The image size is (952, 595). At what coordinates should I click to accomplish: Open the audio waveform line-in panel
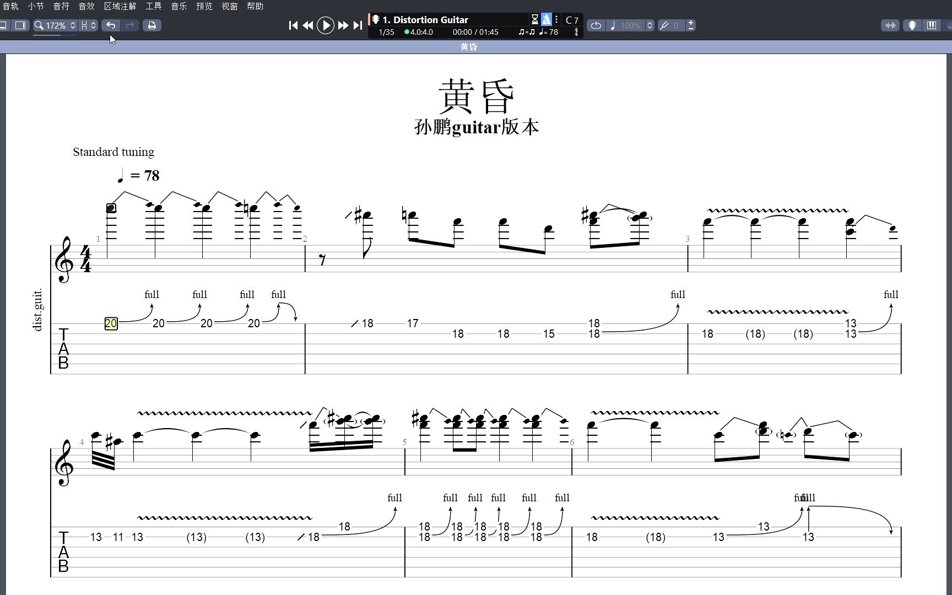click(x=890, y=25)
